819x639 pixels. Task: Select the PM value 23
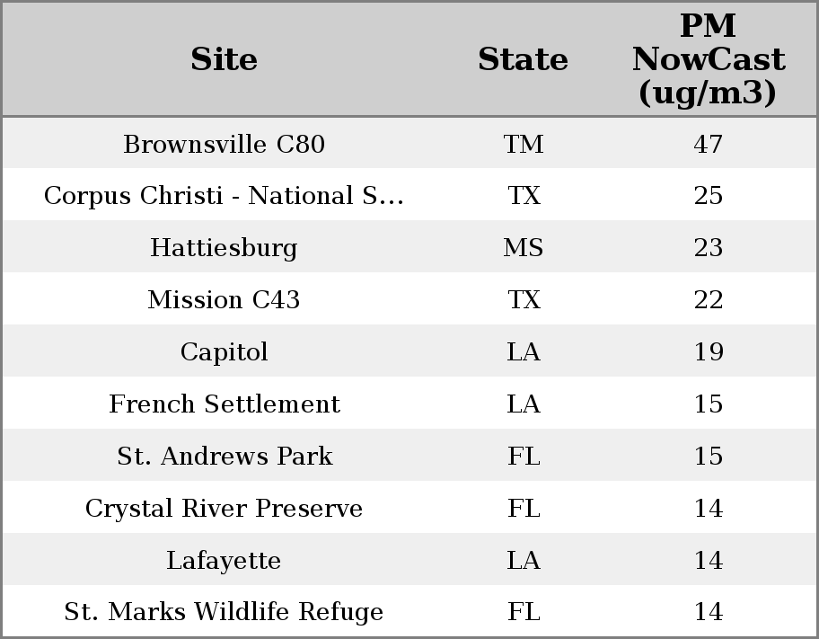(708, 248)
